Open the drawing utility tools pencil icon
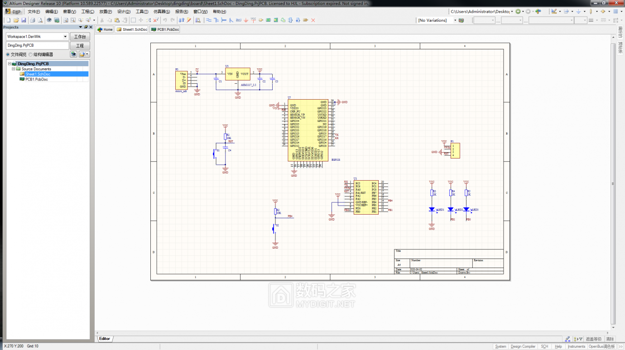This screenshot has width=625, height=350. pos(554,11)
